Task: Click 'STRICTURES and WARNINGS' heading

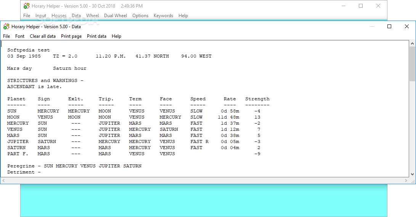Action: click(x=42, y=80)
